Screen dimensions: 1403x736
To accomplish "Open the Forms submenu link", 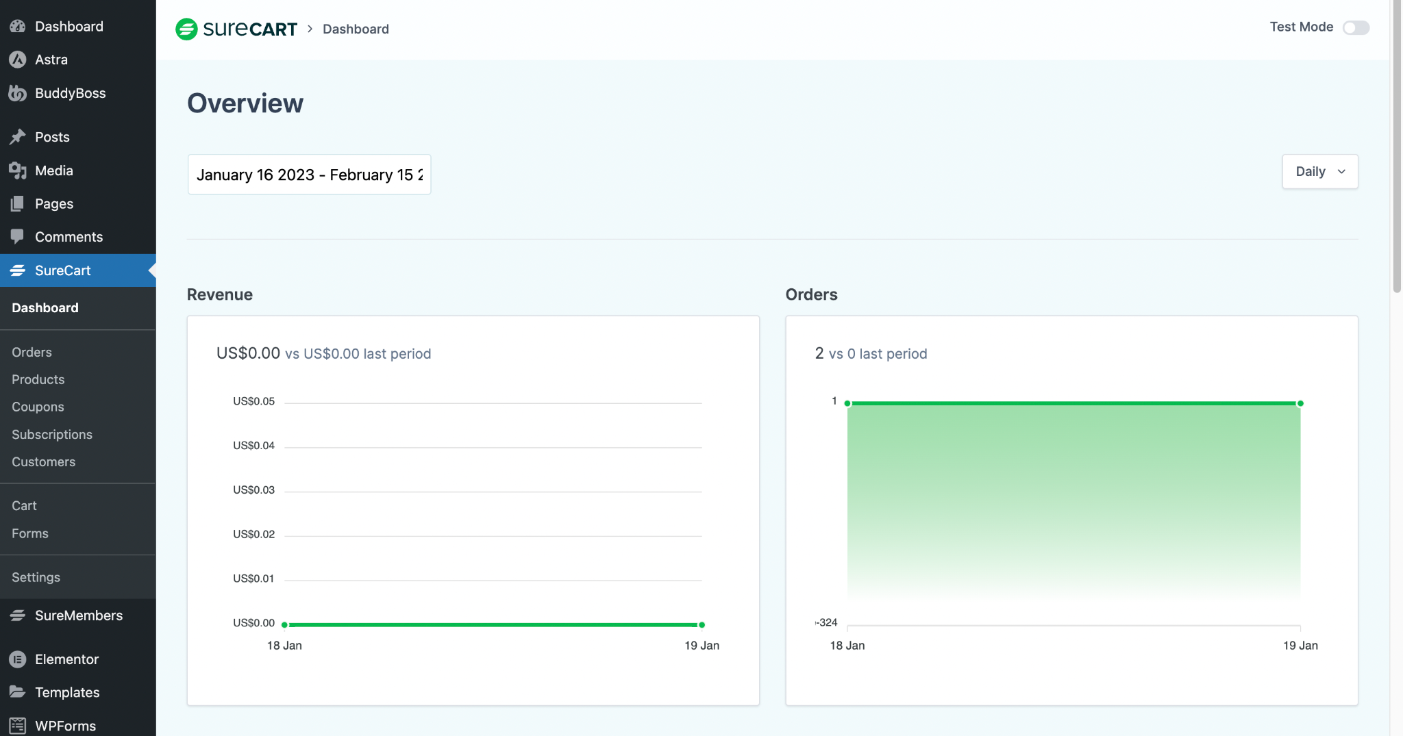I will point(30,533).
